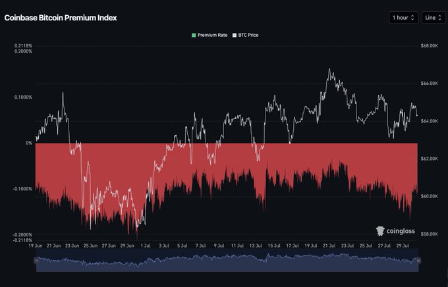Viewport: 448px width, 287px height.
Task: Click the 7 Jul date label
Action: click(200, 246)
